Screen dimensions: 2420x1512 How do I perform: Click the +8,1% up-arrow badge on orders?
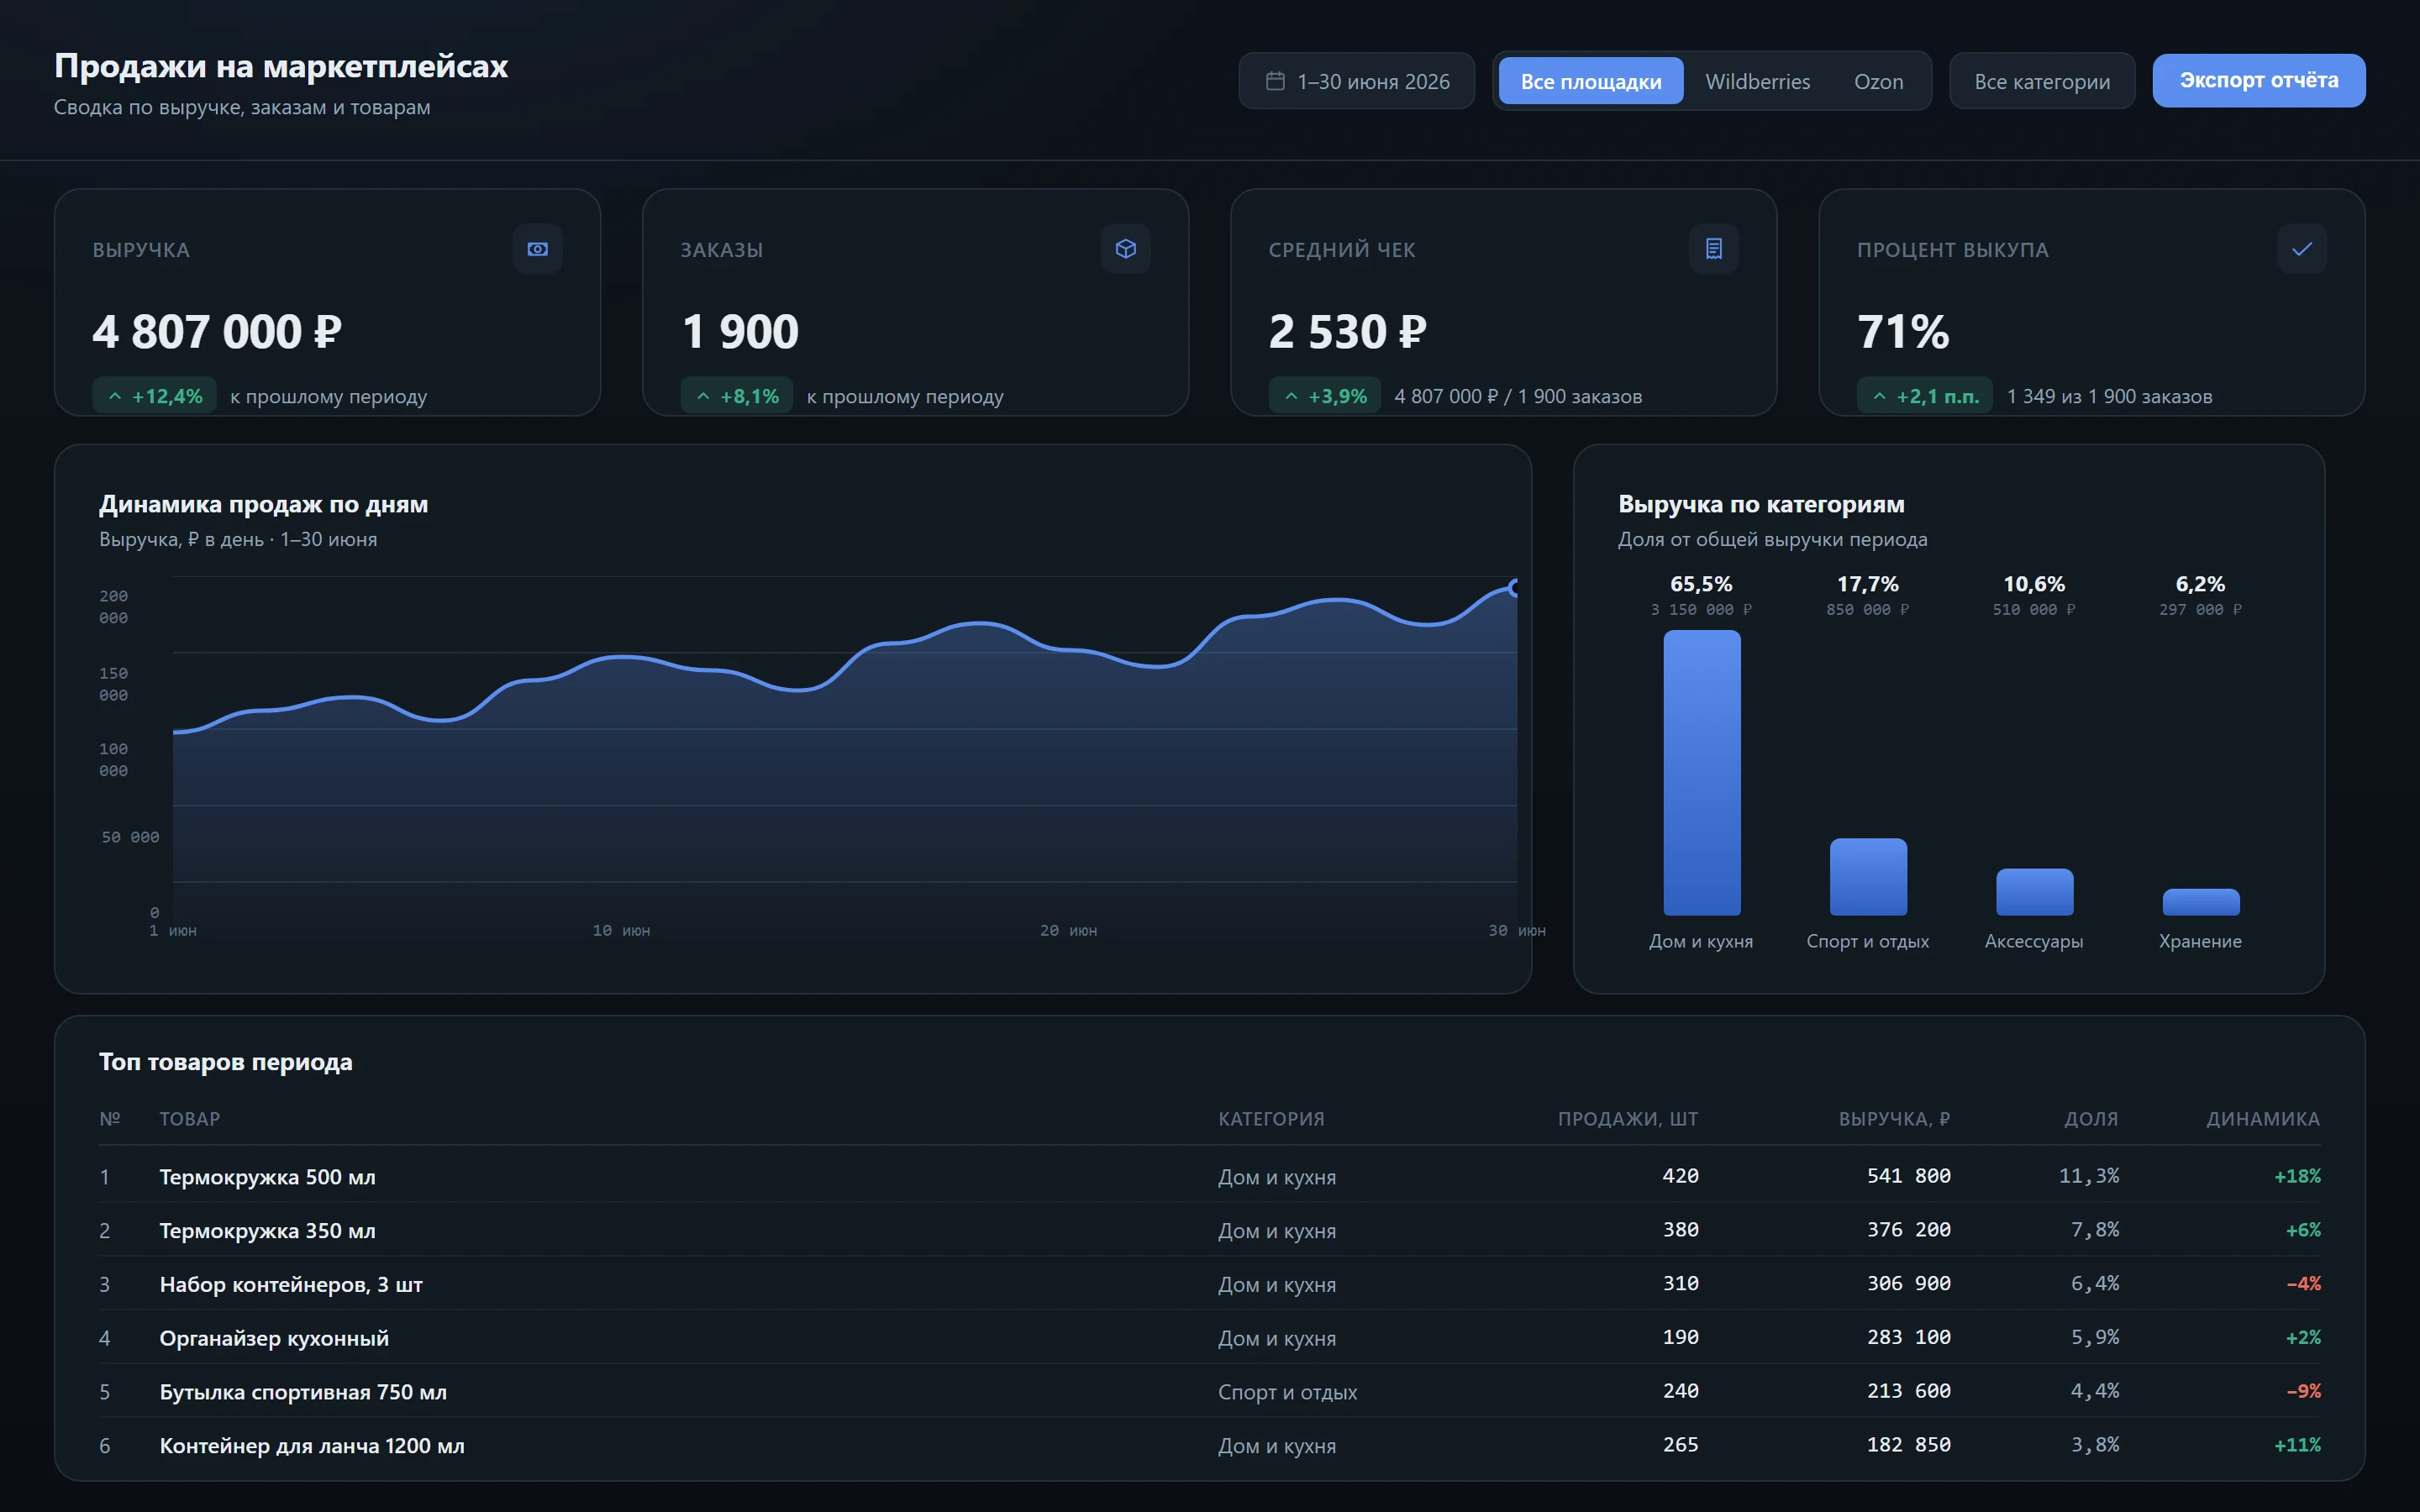point(737,396)
